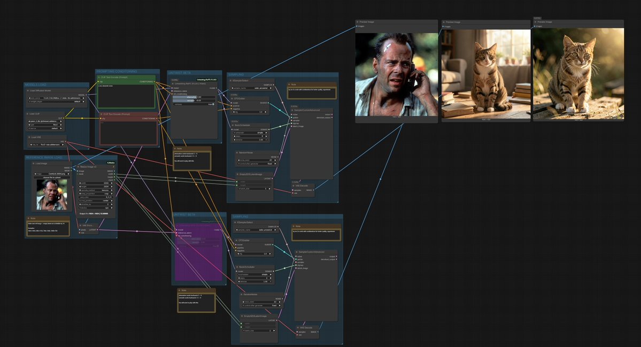Select the bypassed purple Untwisting RoPE node

199,252
